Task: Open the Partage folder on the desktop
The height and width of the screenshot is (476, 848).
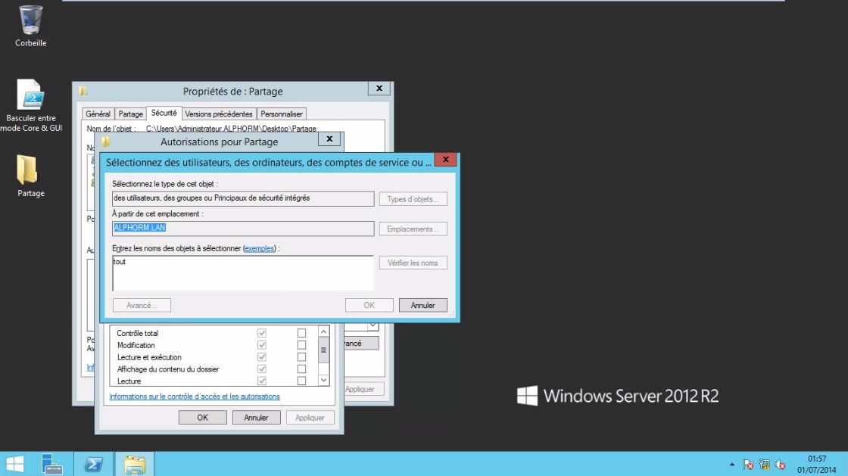Action: click(30, 173)
